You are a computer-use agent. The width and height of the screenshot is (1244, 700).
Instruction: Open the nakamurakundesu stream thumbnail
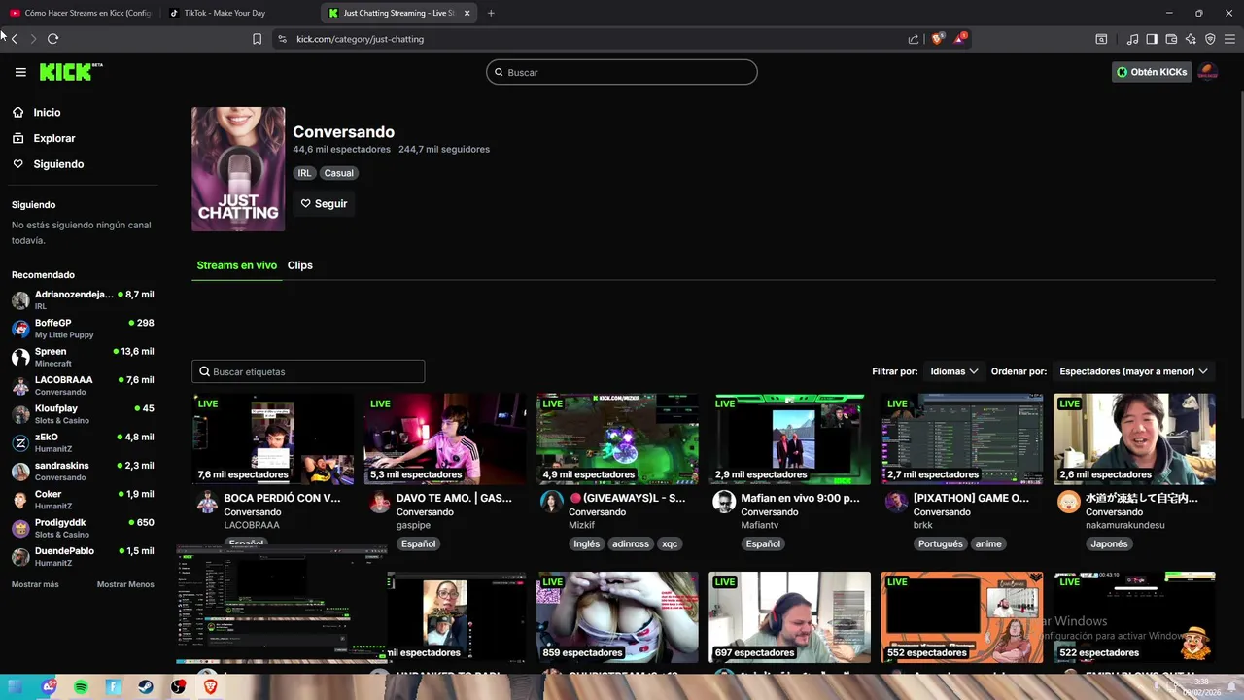coord(1134,438)
